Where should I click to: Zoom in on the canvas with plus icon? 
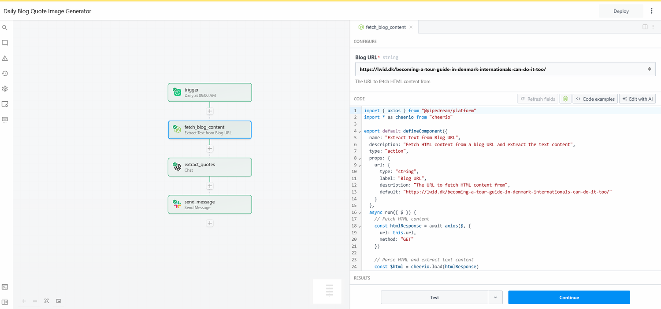click(24, 301)
